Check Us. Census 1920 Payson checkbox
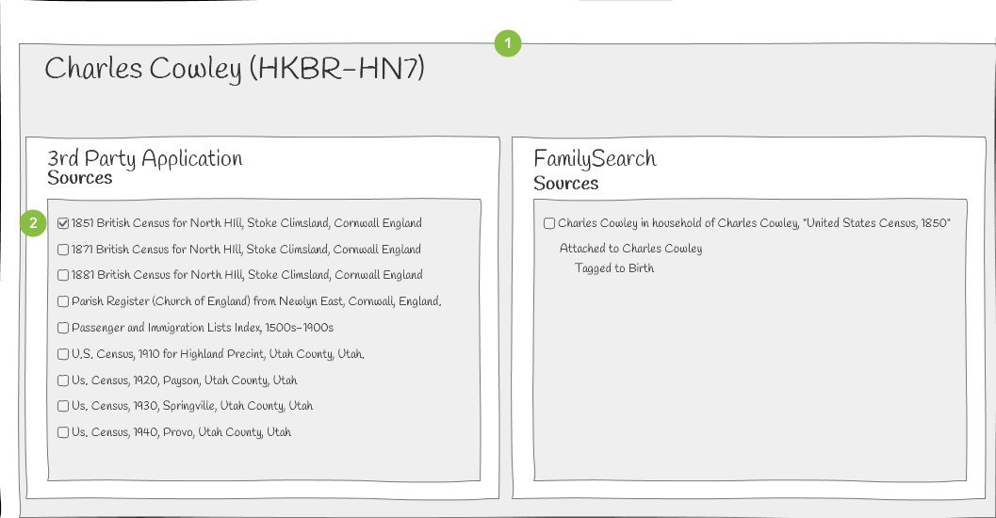Image resolution: width=996 pixels, height=518 pixels. coord(63,380)
